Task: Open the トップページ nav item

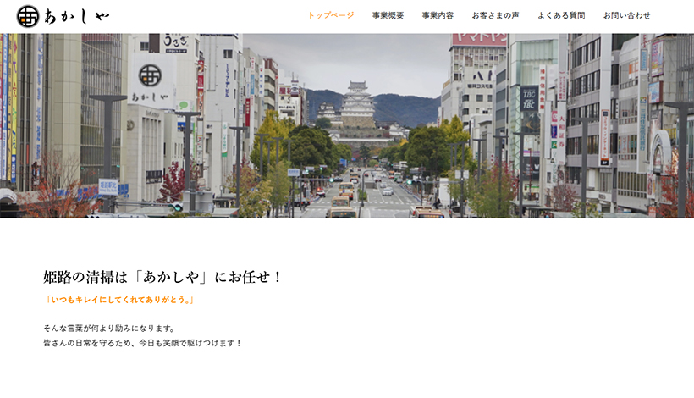Action: (330, 15)
